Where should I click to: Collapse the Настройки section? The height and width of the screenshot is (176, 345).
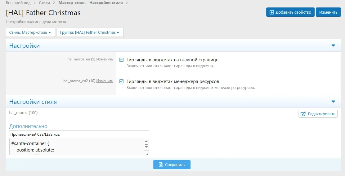click(333, 46)
